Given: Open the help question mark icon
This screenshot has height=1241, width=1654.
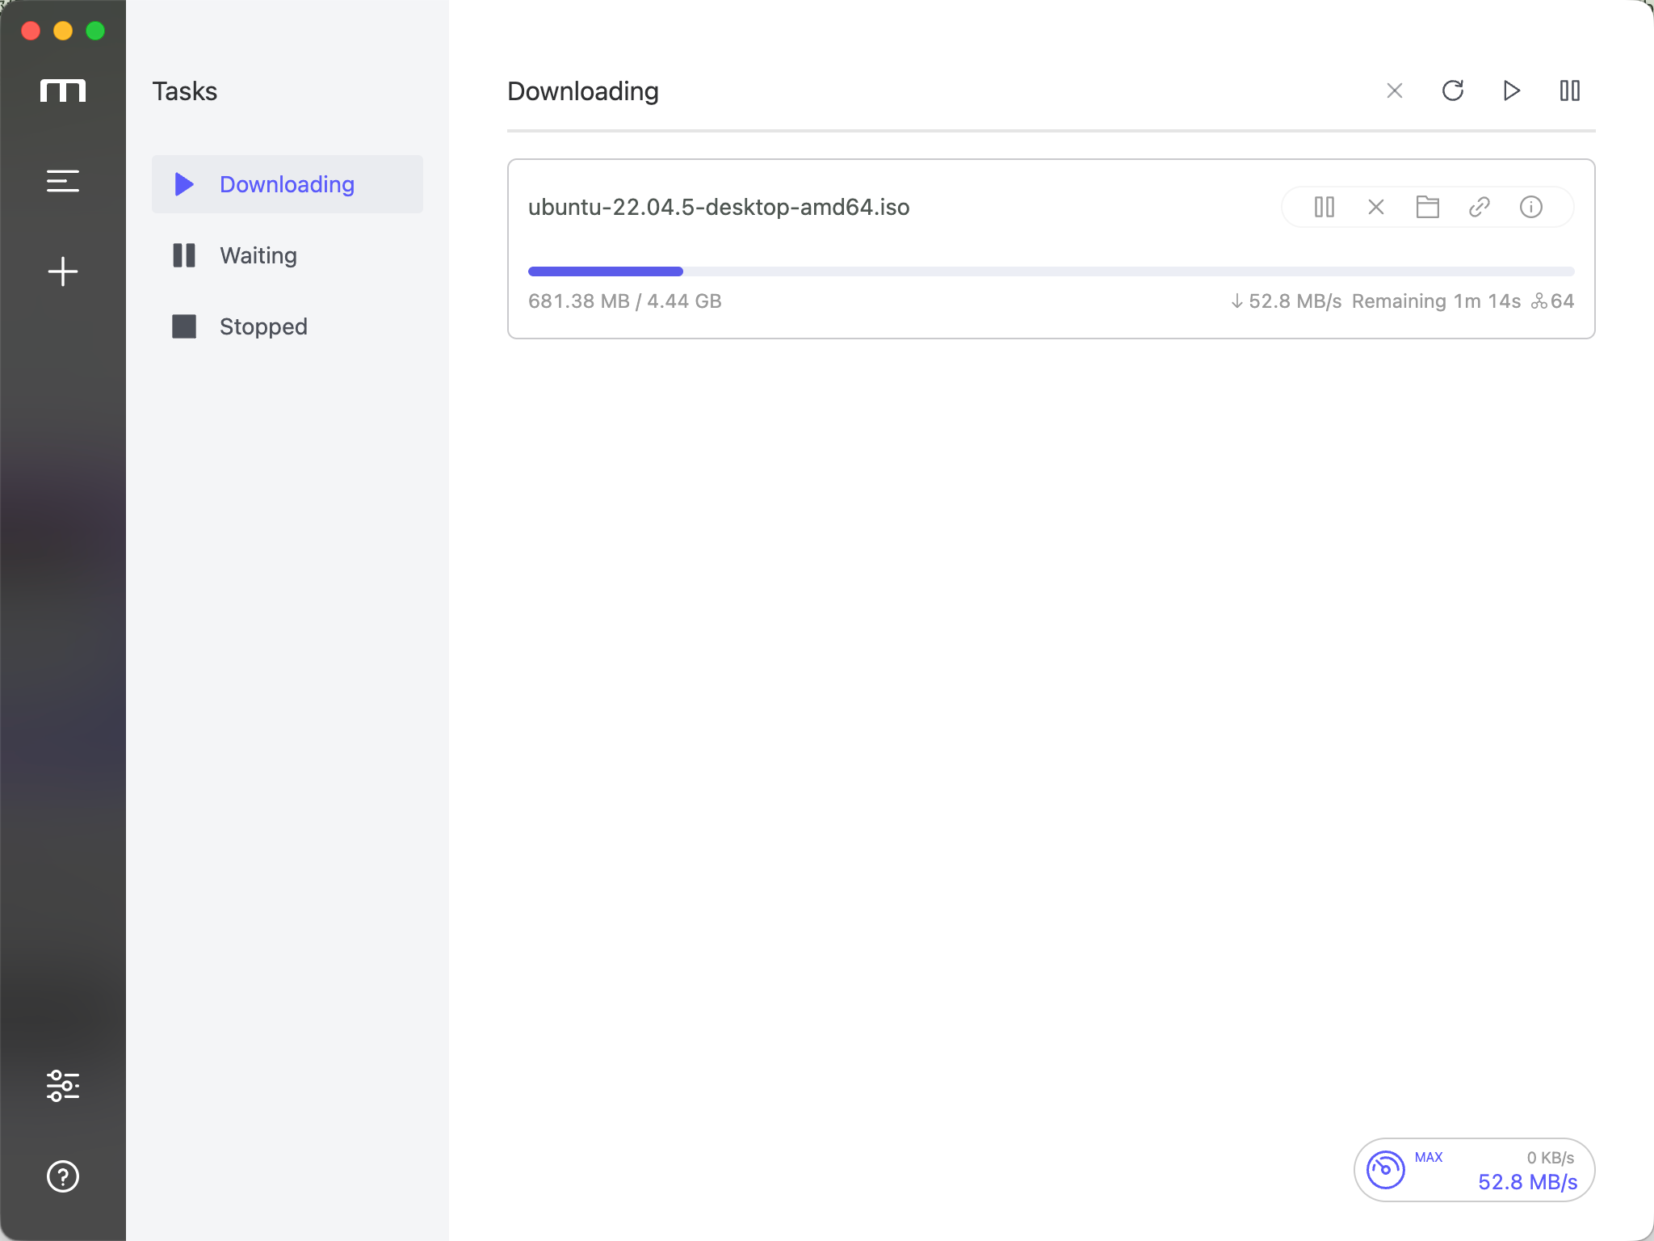Looking at the screenshot, I should point(63,1176).
